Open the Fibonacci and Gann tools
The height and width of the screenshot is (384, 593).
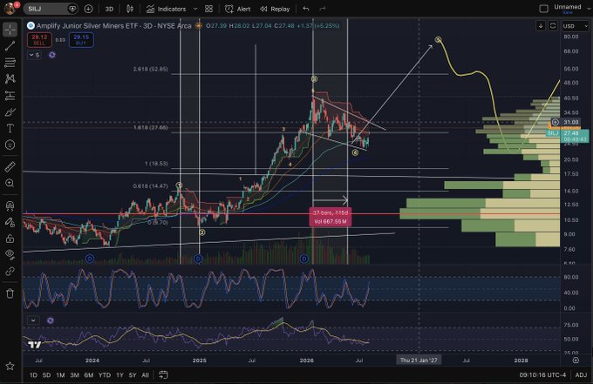pyautogui.click(x=10, y=63)
